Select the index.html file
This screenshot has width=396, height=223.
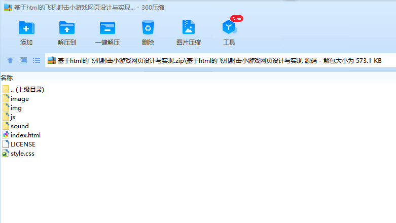(x=21, y=135)
